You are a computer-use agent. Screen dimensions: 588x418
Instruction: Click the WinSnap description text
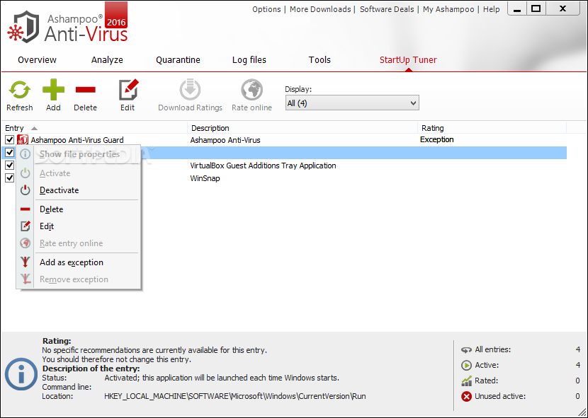click(x=205, y=178)
